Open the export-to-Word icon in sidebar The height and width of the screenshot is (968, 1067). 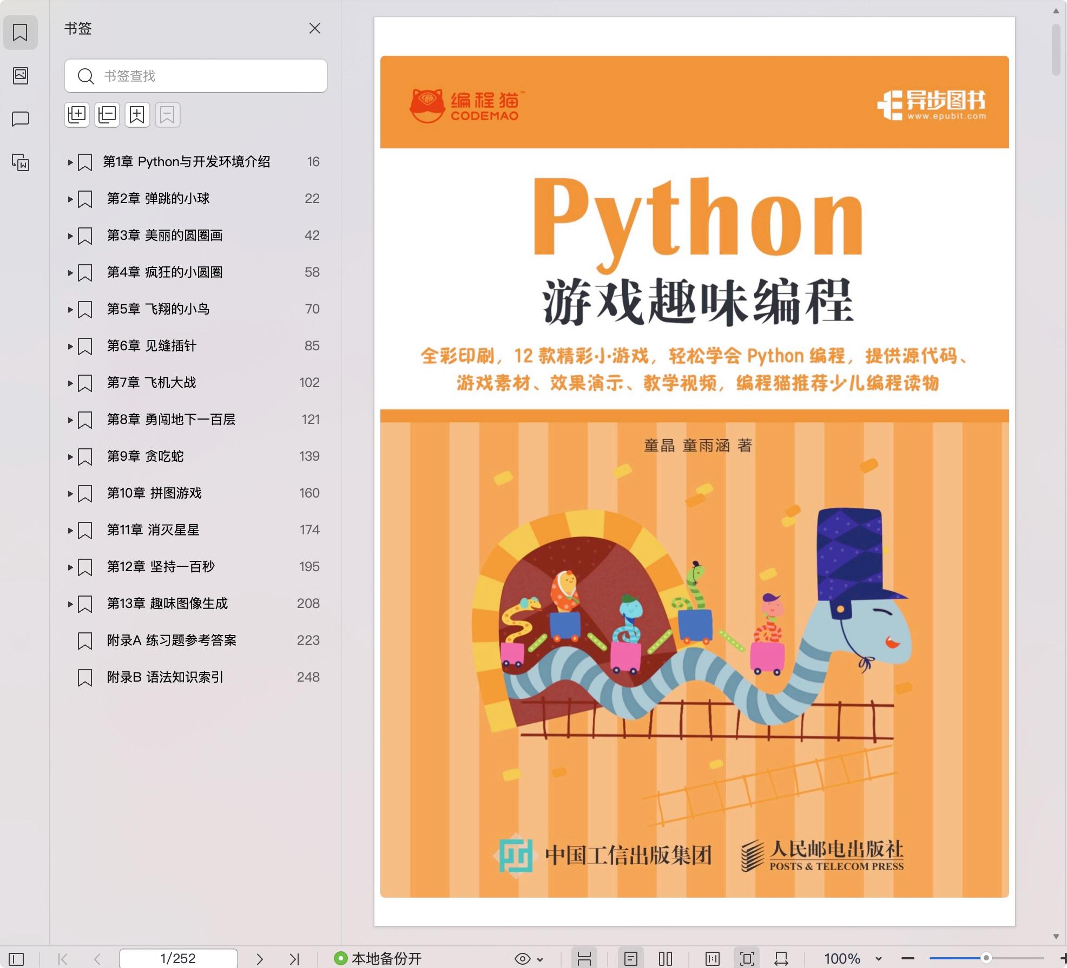tap(21, 162)
